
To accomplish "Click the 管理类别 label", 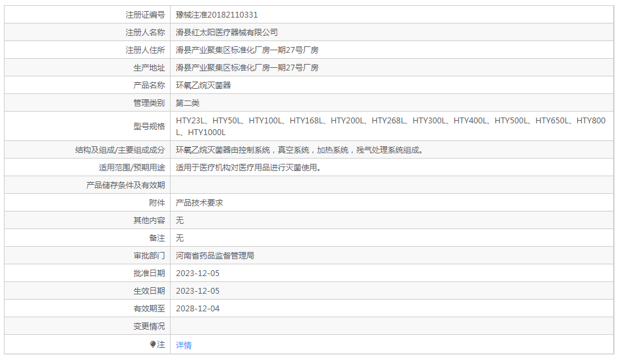I will (x=149, y=102).
